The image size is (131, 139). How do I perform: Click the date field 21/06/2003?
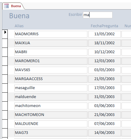click(x=104, y=115)
